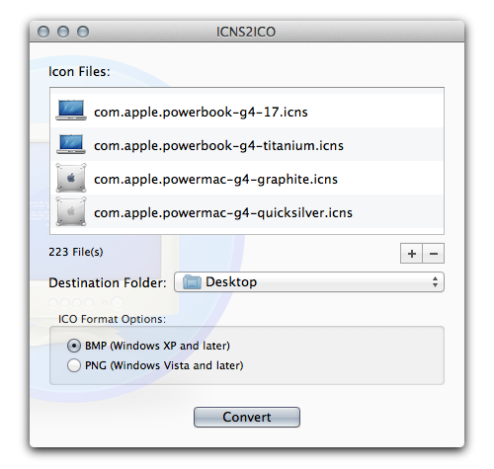Close the ICNS2ICO window
The image size is (494, 469).
pyautogui.click(x=43, y=32)
